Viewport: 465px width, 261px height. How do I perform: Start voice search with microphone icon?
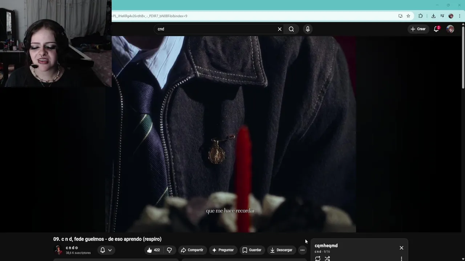pyautogui.click(x=308, y=29)
